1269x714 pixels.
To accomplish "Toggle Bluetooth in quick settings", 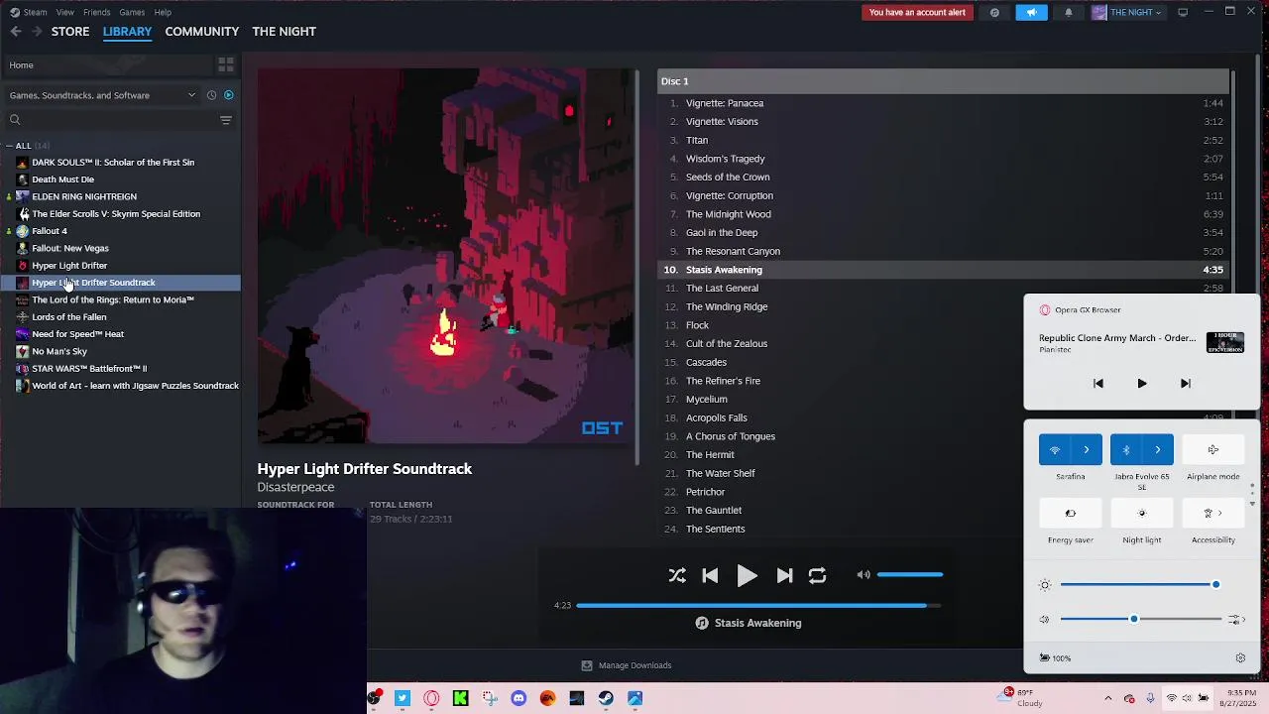I will click(x=1126, y=450).
